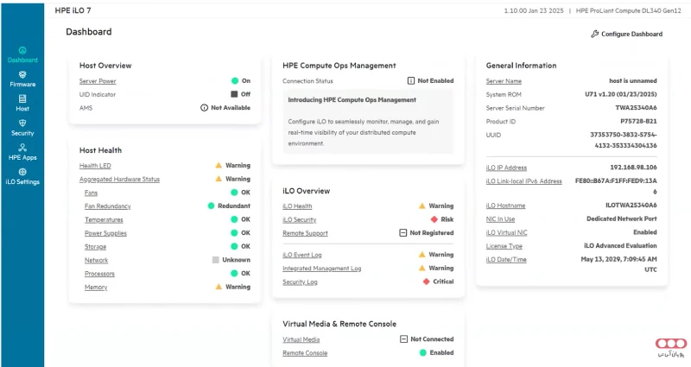Click the Configure Dashboard wrench icon

(594, 34)
